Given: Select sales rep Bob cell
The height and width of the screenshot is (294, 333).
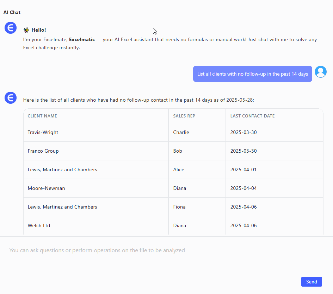Looking at the screenshot, I should tap(178, 151).
